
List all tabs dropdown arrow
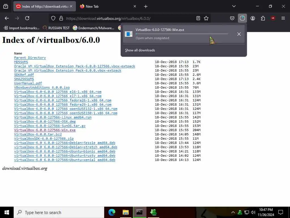coord(234,6)
